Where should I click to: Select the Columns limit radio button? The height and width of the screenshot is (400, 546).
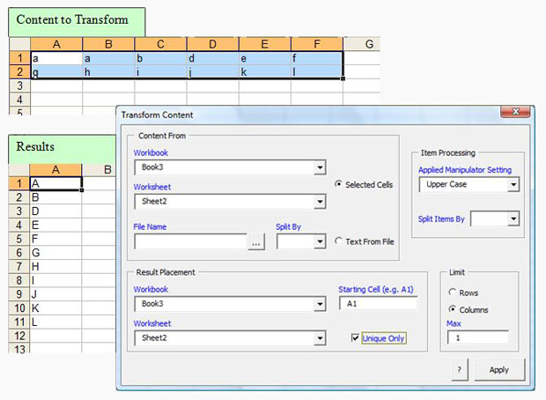pos(454,310)
